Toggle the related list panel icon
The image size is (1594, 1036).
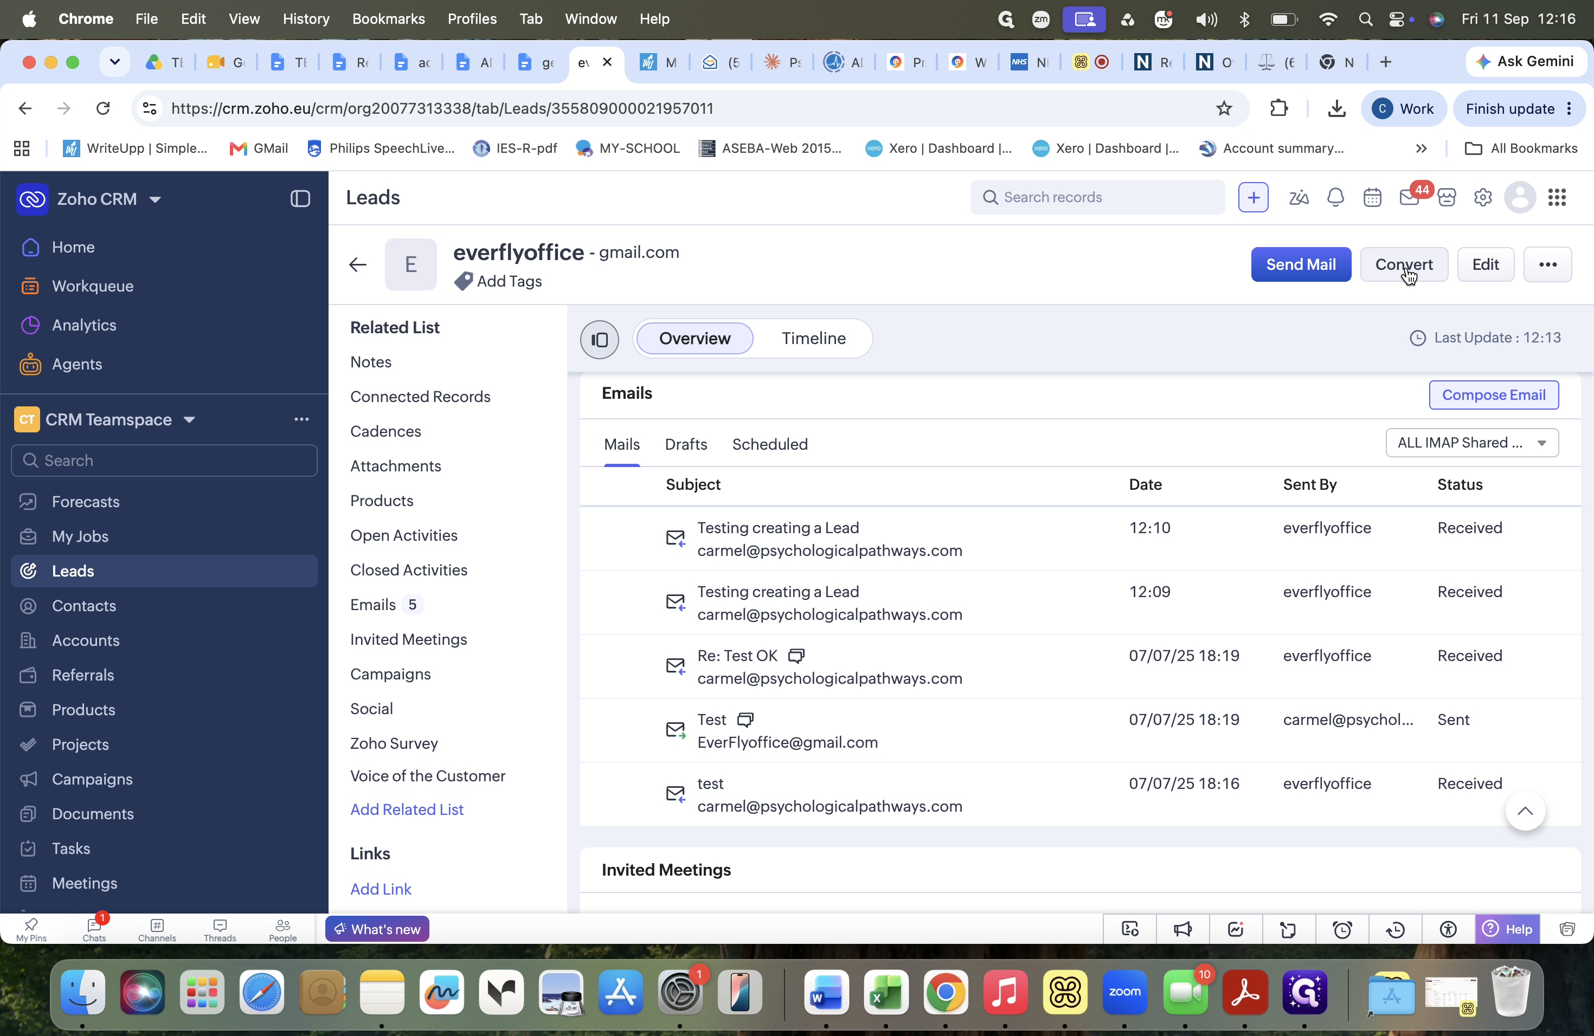coord(600,339)
